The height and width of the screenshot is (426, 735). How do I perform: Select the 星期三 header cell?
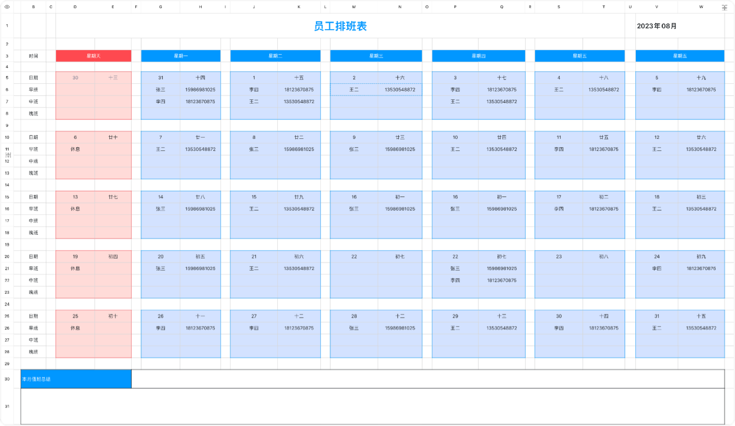pos(376,56)
